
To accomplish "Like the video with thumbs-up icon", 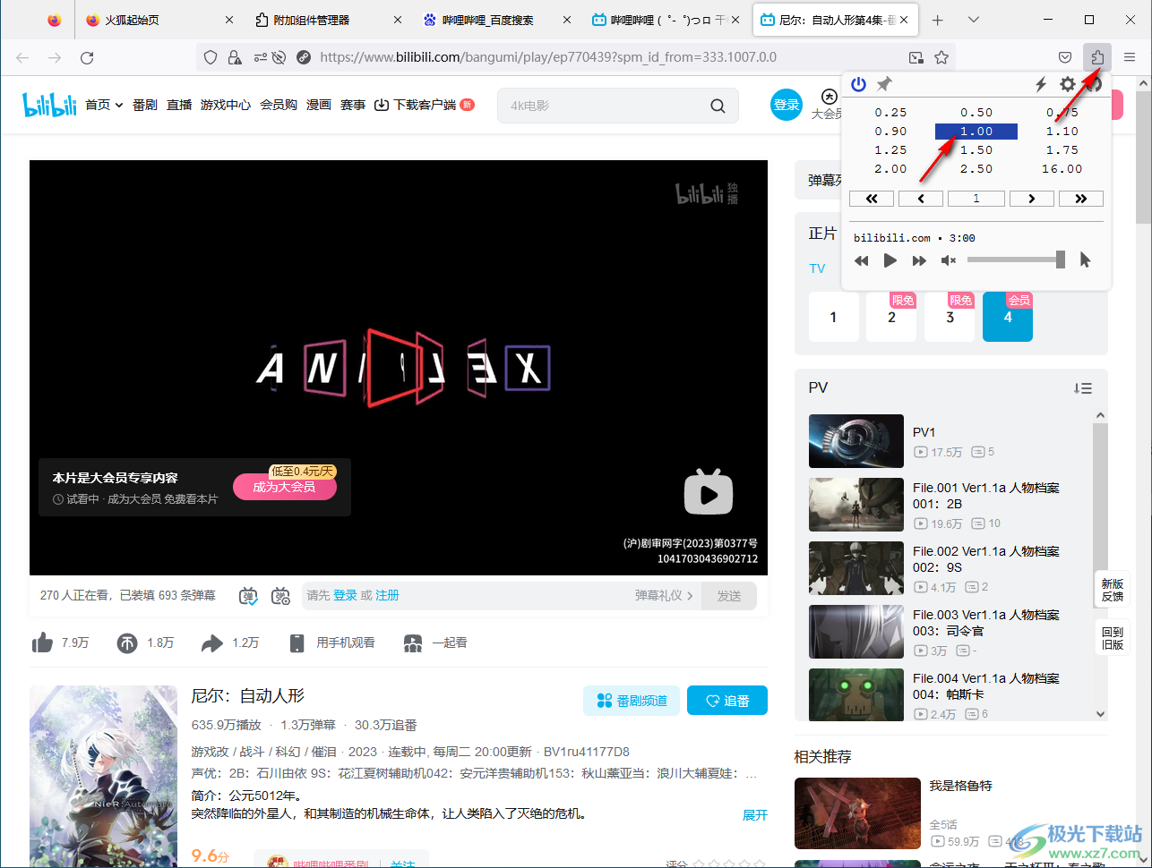I will coord(42,642).
